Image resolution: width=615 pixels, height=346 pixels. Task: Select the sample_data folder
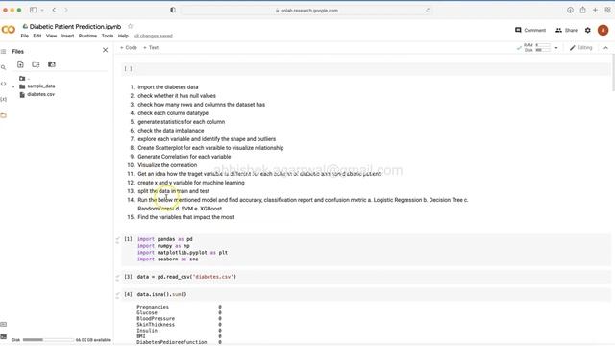41,86
